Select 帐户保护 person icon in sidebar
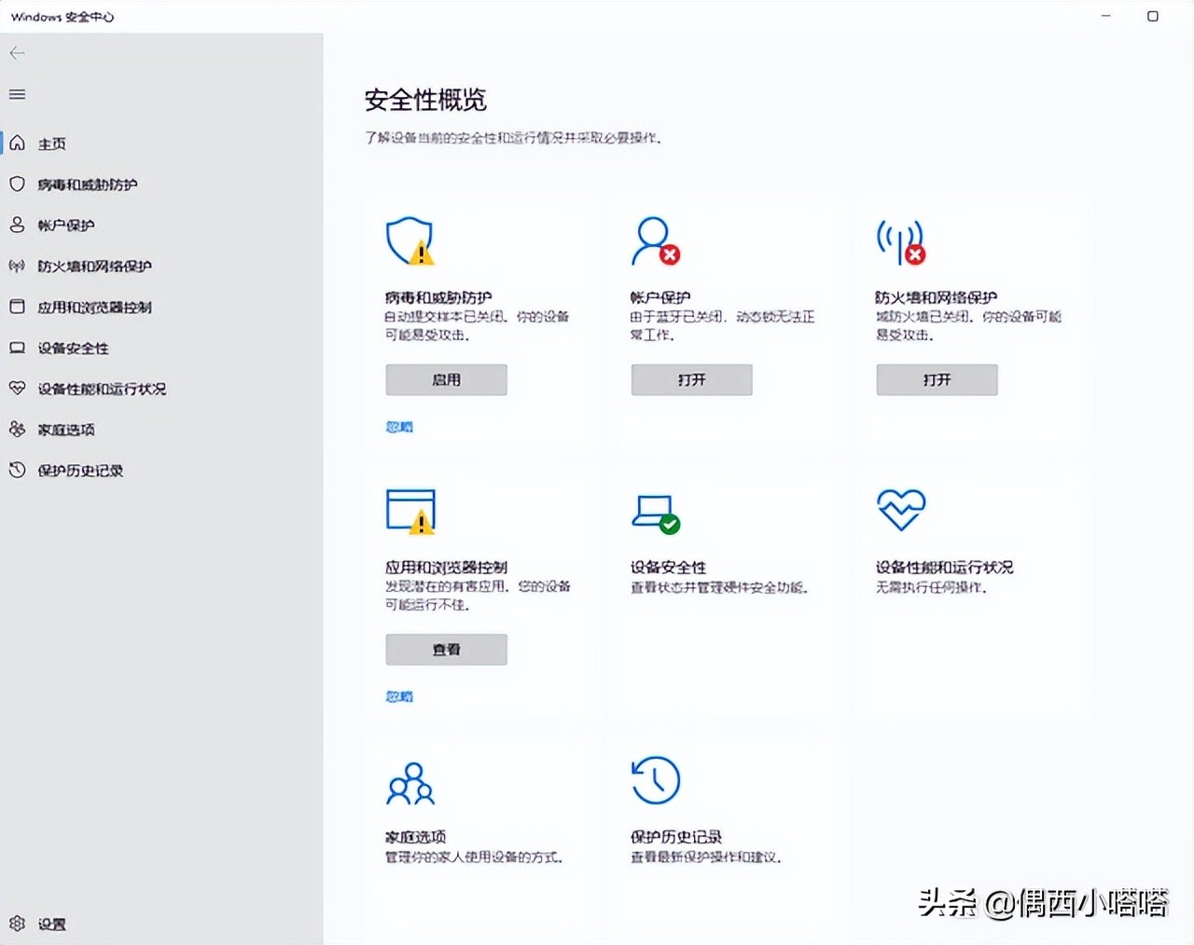The width and height of the screenshot is (1194, 945). pos(17,225)
